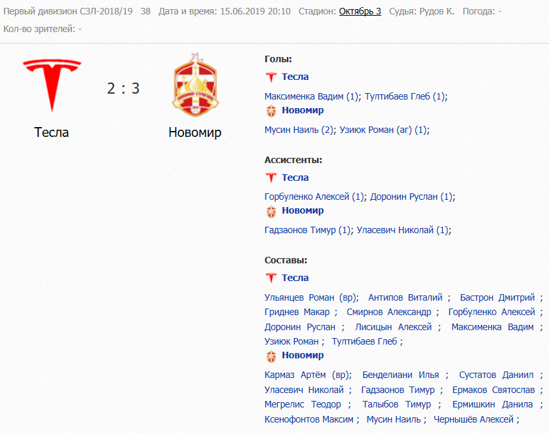Viewport: 549px width, 433px height.
Task: Open goalkeeper Ульянцев Роман (вр) profile
Action: click(311, 297)
